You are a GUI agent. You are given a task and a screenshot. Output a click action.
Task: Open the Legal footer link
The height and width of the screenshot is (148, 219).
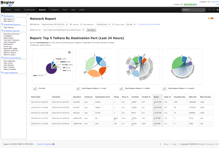[x=174, y=144]
